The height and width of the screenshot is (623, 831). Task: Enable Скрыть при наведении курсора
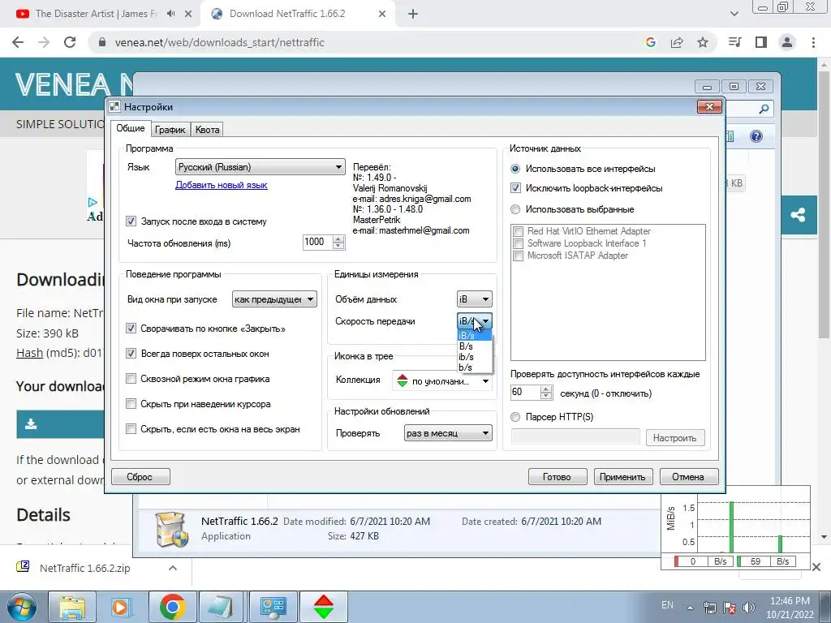(x=131, y=404)
